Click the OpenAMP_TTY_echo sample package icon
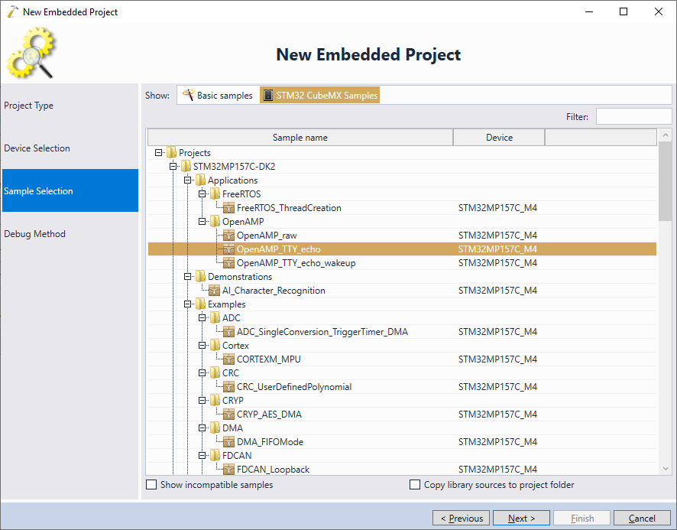This screenshot has height=530, width=677. pos(228,249)
